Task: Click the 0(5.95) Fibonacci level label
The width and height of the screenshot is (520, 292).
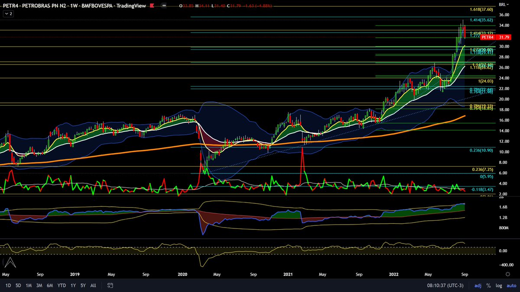Action: (x=487, y=176)
